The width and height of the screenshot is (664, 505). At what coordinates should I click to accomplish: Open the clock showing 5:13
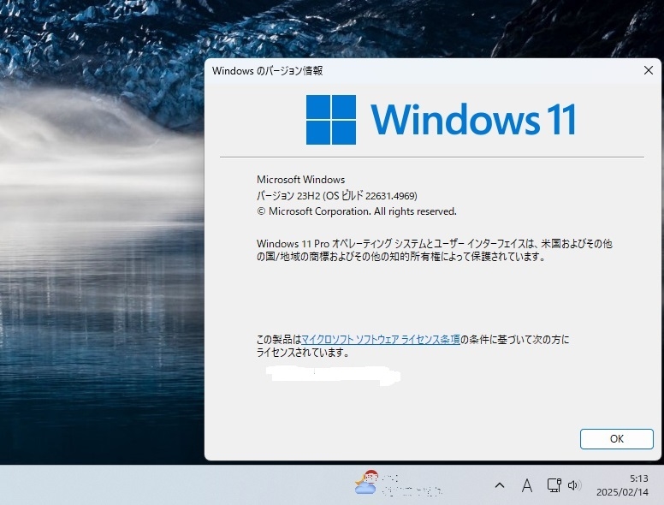638,478
